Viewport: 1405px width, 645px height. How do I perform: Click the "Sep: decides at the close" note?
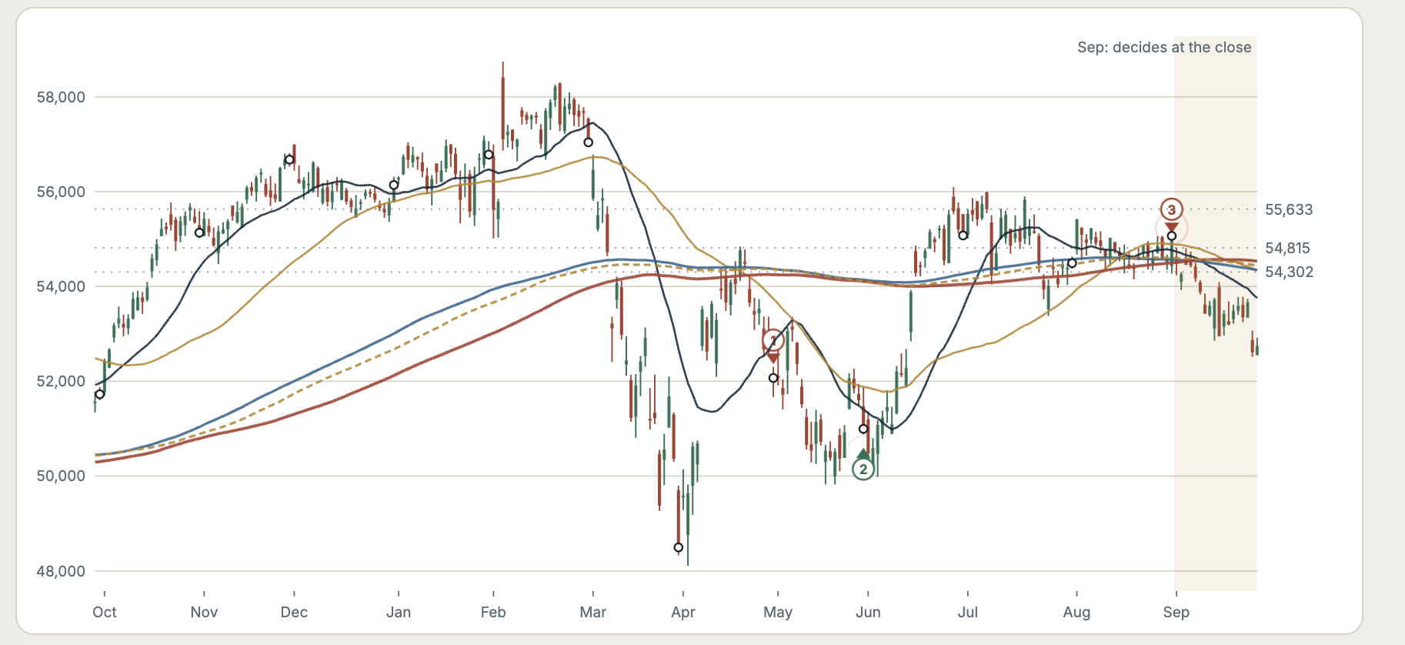click(1164, 47)
